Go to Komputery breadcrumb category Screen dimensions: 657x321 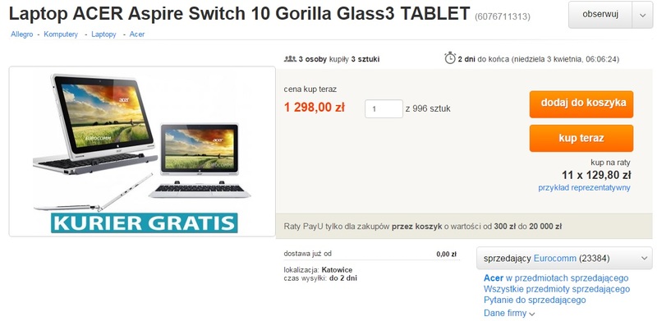point(61,34)
